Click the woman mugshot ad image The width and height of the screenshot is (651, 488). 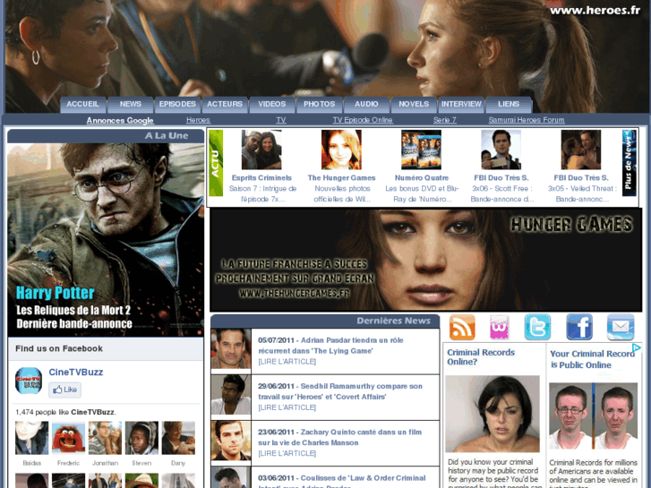click(493, 414)
